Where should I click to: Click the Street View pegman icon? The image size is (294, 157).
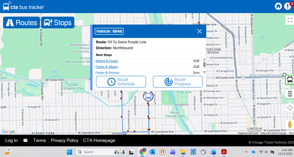[x=290, y=124]
